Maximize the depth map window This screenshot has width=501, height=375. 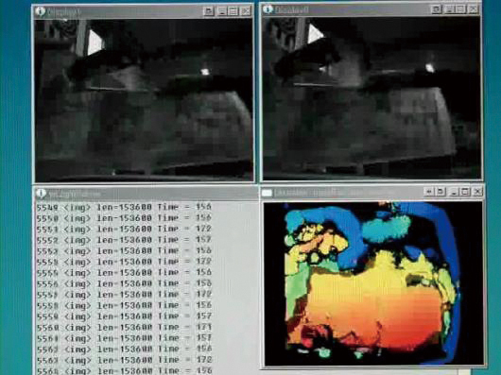[x=465, y=192]
